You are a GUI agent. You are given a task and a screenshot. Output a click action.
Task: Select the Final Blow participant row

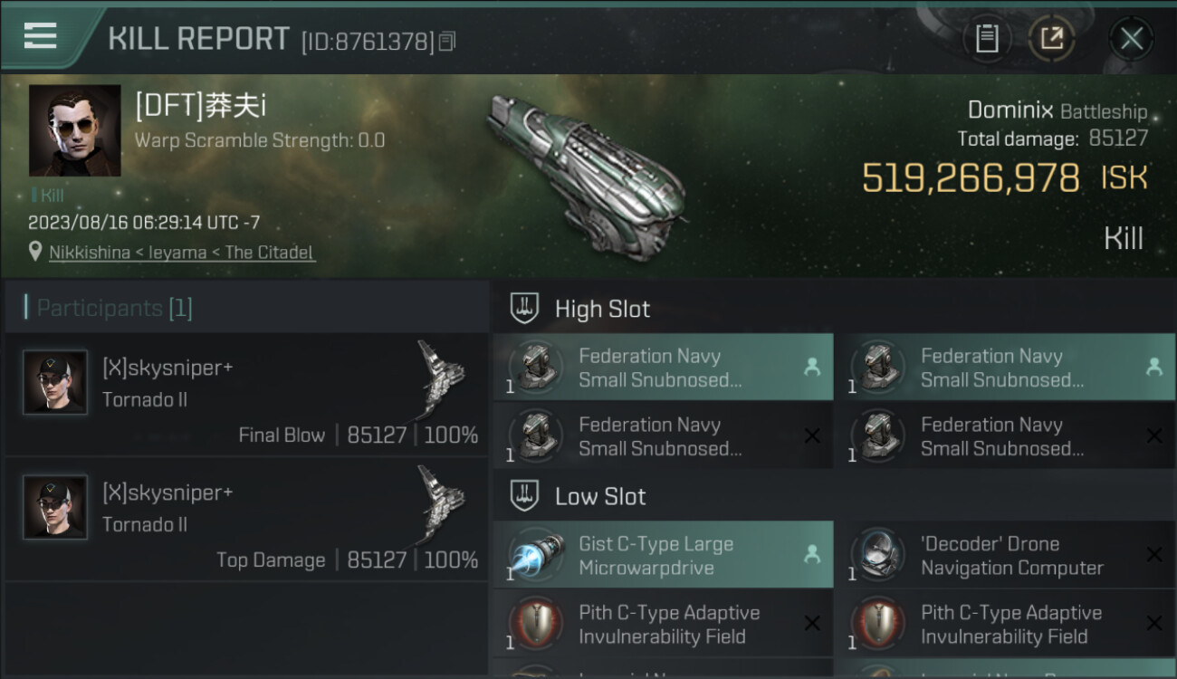[x=246, y=395]
